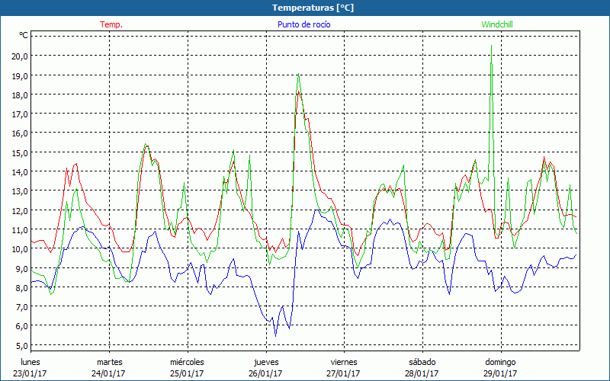Image resolution: width=610 pixels, height=381 pixels.
Task: Click the tall green Windchill spike on domingo
Action: [x=491, y=47]
